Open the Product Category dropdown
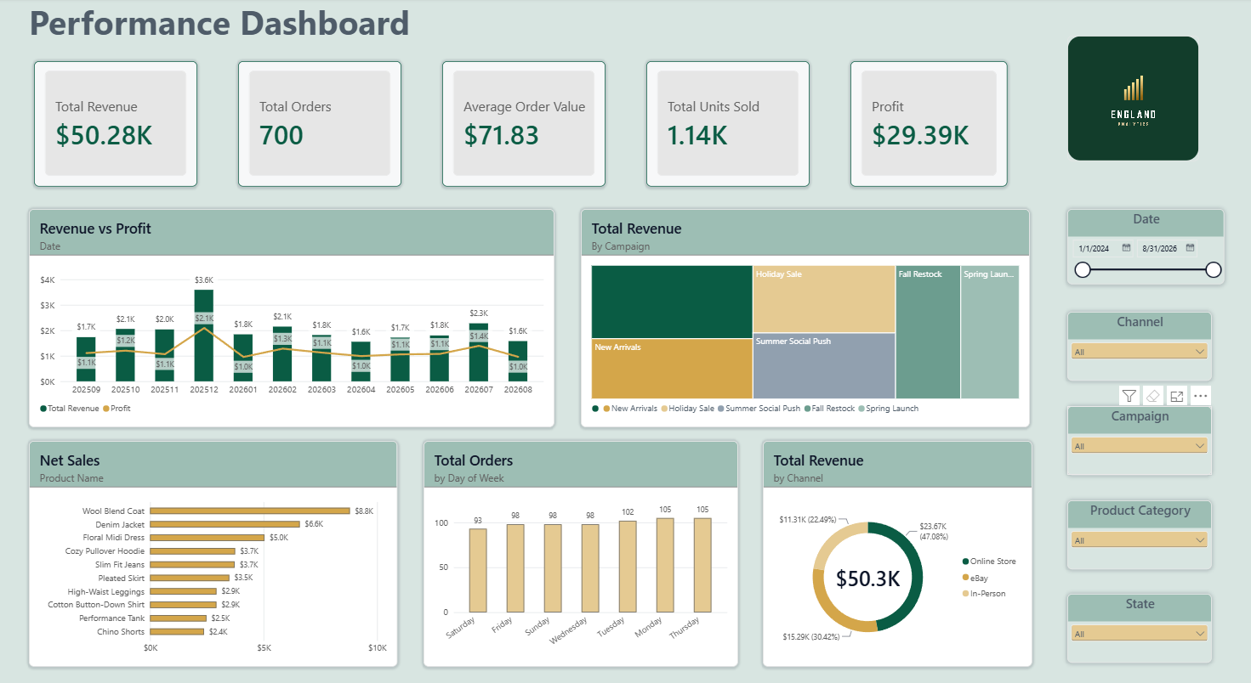The height and width of the screenshot is (683, 1251). point(1139,540)
